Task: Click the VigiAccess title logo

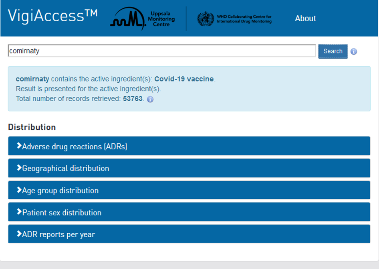Action: pos(52,16)
